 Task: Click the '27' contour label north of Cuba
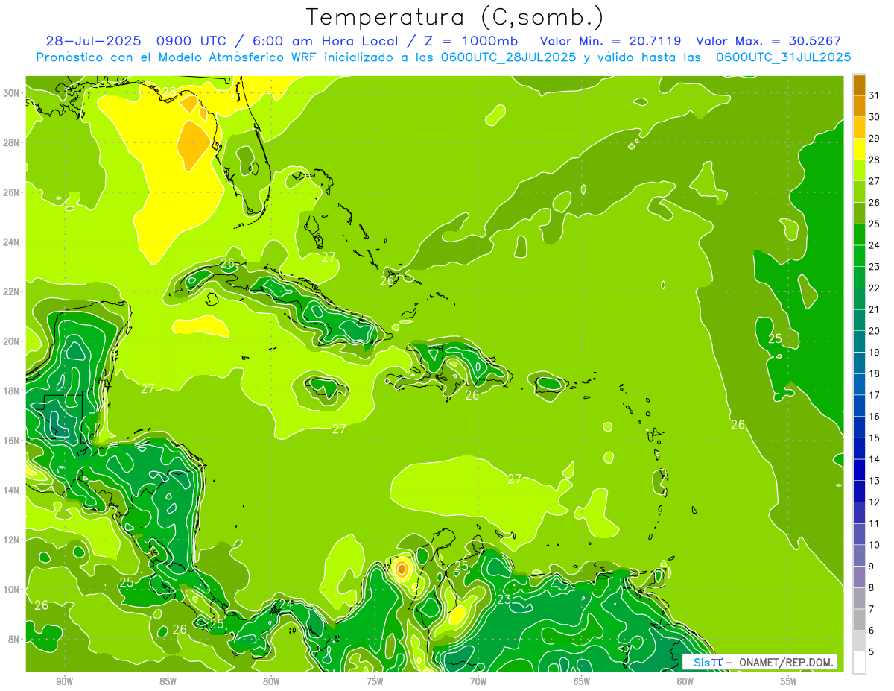pyautogui.click(x=329, y=257)
